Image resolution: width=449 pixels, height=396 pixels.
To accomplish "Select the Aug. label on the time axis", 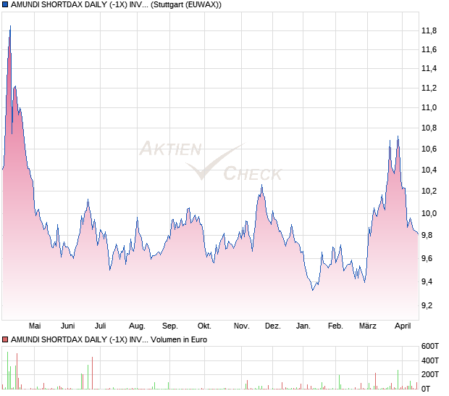I will 137,326.
